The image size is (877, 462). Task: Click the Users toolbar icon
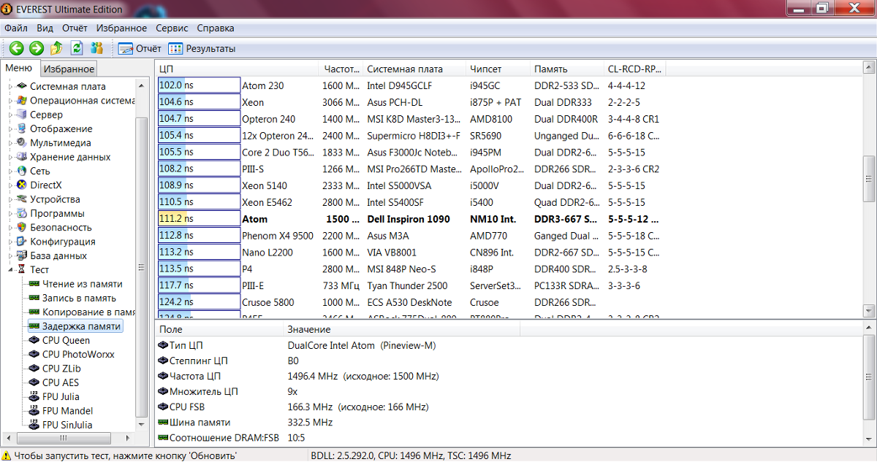[96, 48]
